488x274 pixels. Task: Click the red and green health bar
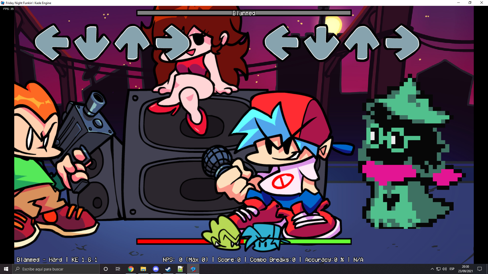(244, 241)
